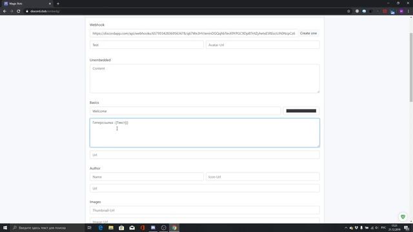The height and width of the screenshot is (232, 413).
Task: Click the Avatar-Url field
Action: [x=263, y=45]
